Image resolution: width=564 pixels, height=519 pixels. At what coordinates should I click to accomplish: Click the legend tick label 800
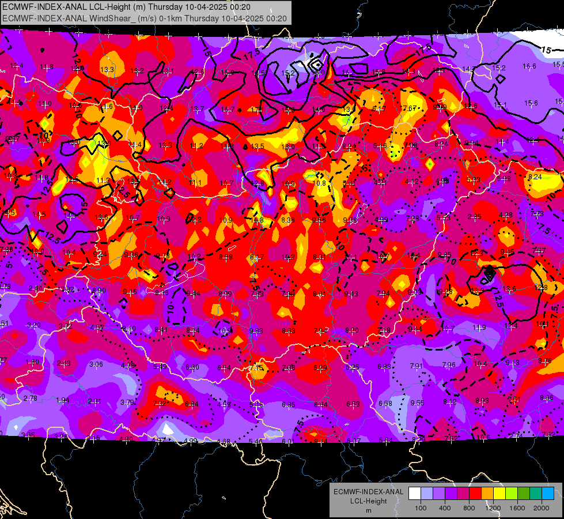(469, 508)
